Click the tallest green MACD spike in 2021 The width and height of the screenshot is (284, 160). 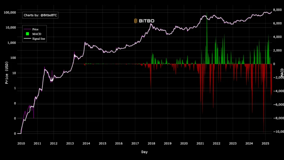207,38
